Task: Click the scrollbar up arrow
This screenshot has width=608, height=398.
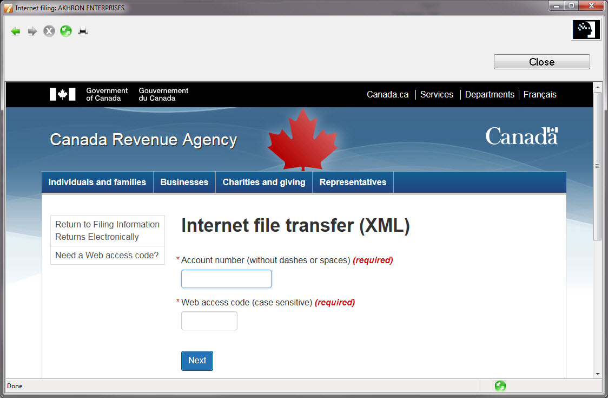Action: (597, 87)
